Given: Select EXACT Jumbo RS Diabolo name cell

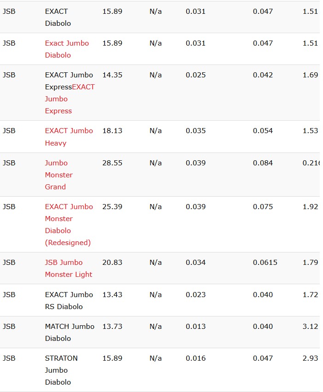Looking at the screenshot, I should (x=69, y=300).
